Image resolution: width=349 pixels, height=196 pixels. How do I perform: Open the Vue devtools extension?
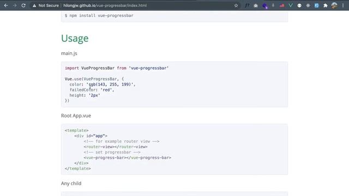click(291, 5)
